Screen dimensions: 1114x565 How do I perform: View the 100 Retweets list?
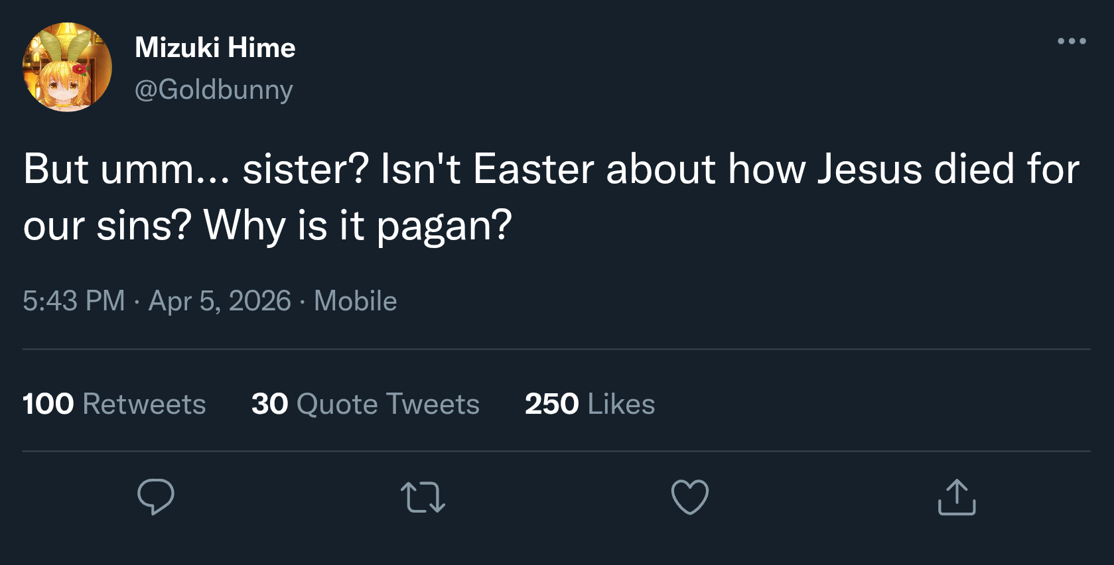tap(114, 404)
